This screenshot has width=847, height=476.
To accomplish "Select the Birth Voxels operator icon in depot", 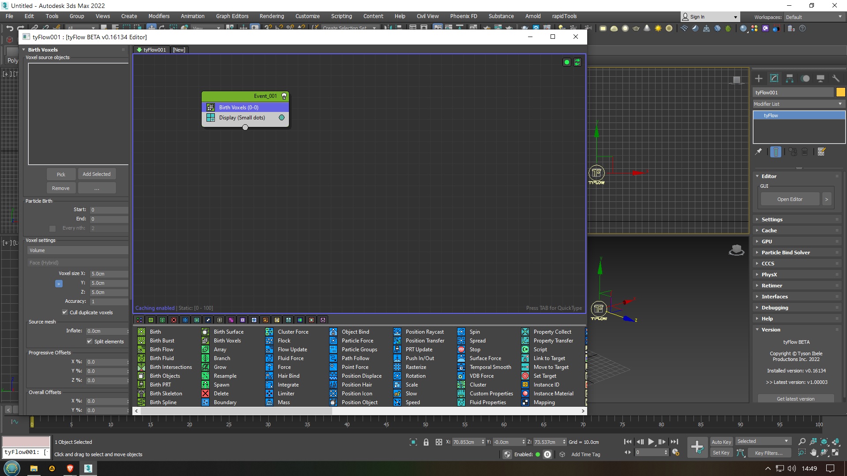I will tap(205, 341).
